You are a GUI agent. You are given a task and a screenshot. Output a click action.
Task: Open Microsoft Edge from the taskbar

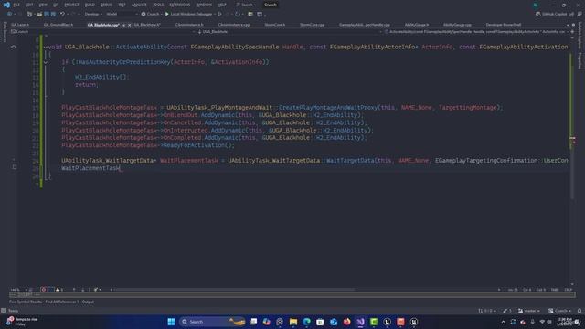click(x=307, y=322)
